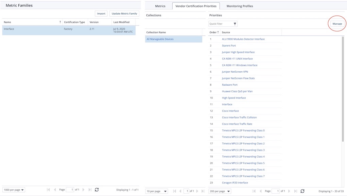Click the Manage button
The height and width of the screenshot is (196, 347).
[337, 24]
